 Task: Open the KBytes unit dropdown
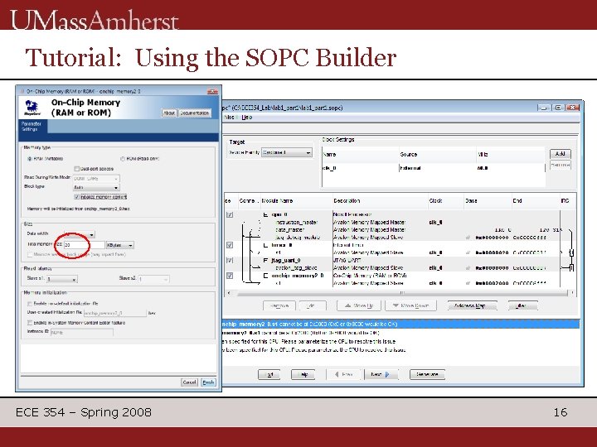click(x=120, y=245)
